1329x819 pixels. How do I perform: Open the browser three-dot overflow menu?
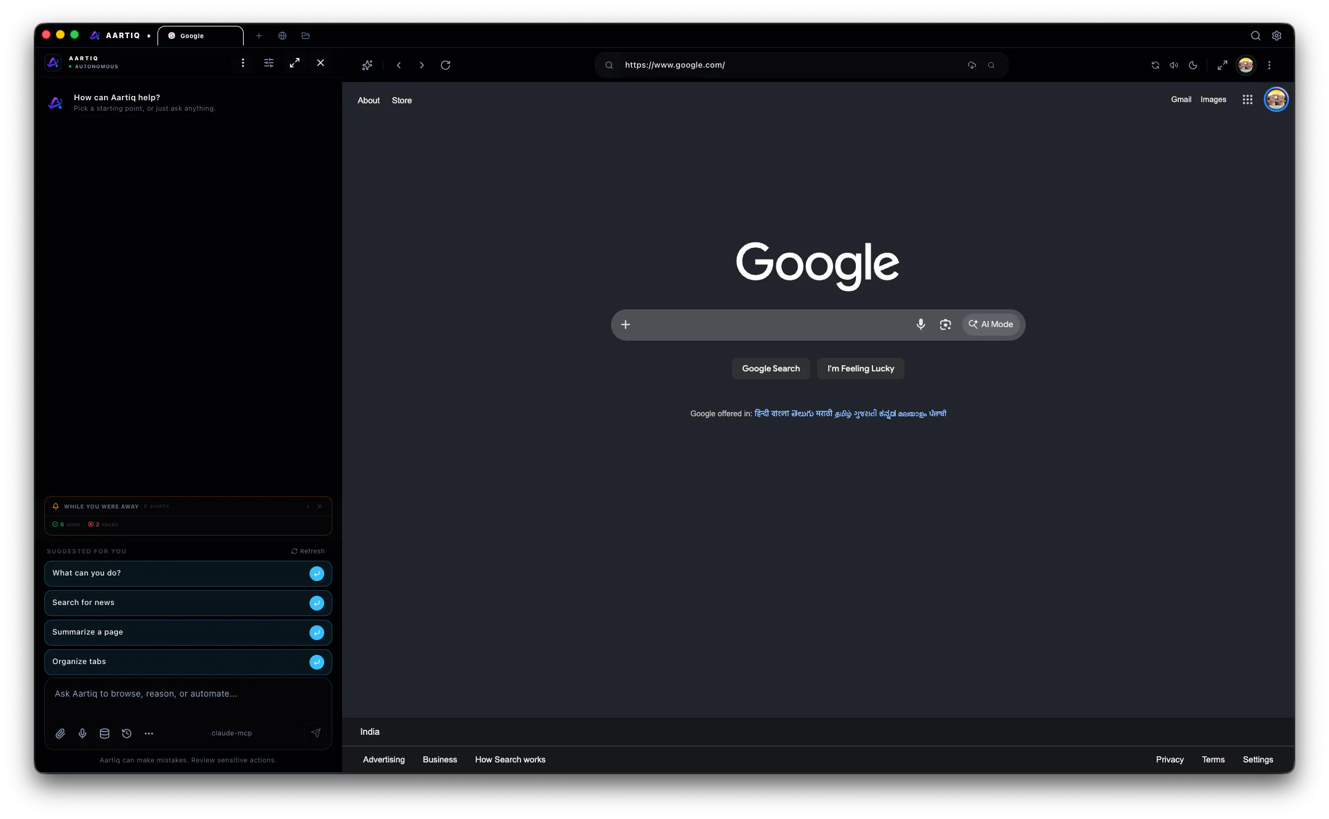[1269, 65]
